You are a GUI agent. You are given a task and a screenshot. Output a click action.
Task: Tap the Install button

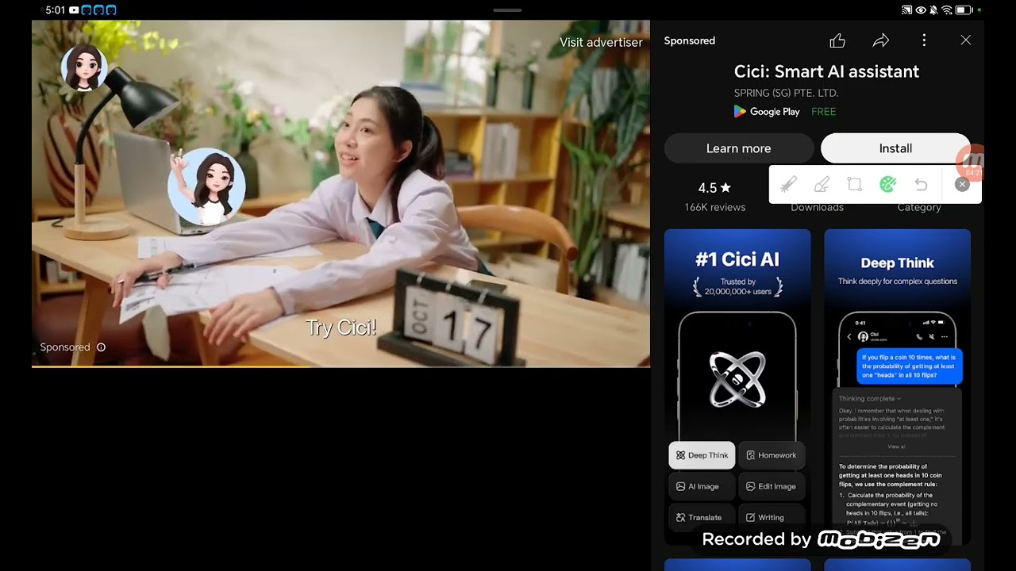[x=895, y=148]
